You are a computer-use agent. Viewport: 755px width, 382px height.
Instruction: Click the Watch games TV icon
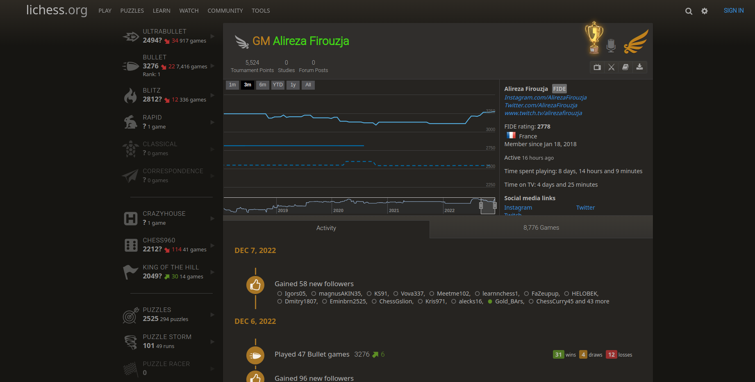(597, 67)
